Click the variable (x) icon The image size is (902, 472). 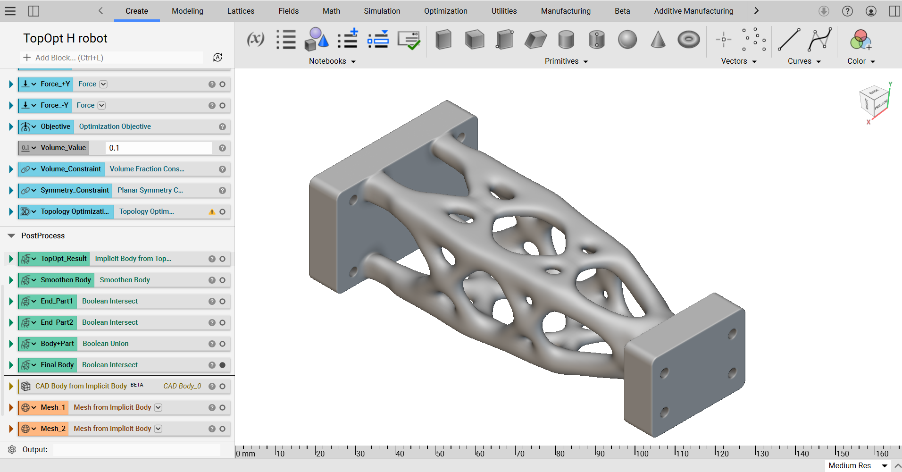[x=255, y=39]
